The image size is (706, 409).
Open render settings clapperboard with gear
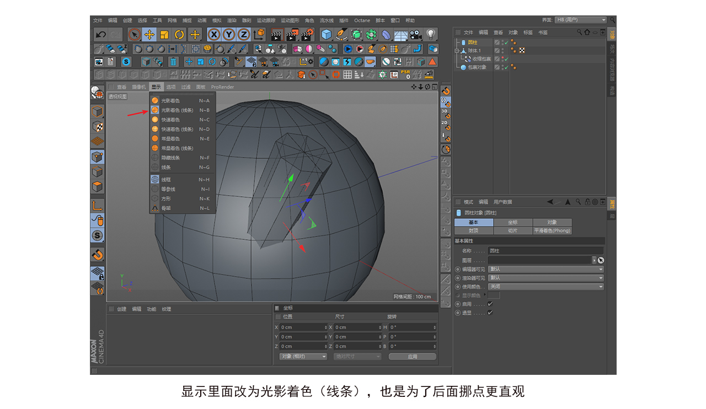[x=307, y=35]
